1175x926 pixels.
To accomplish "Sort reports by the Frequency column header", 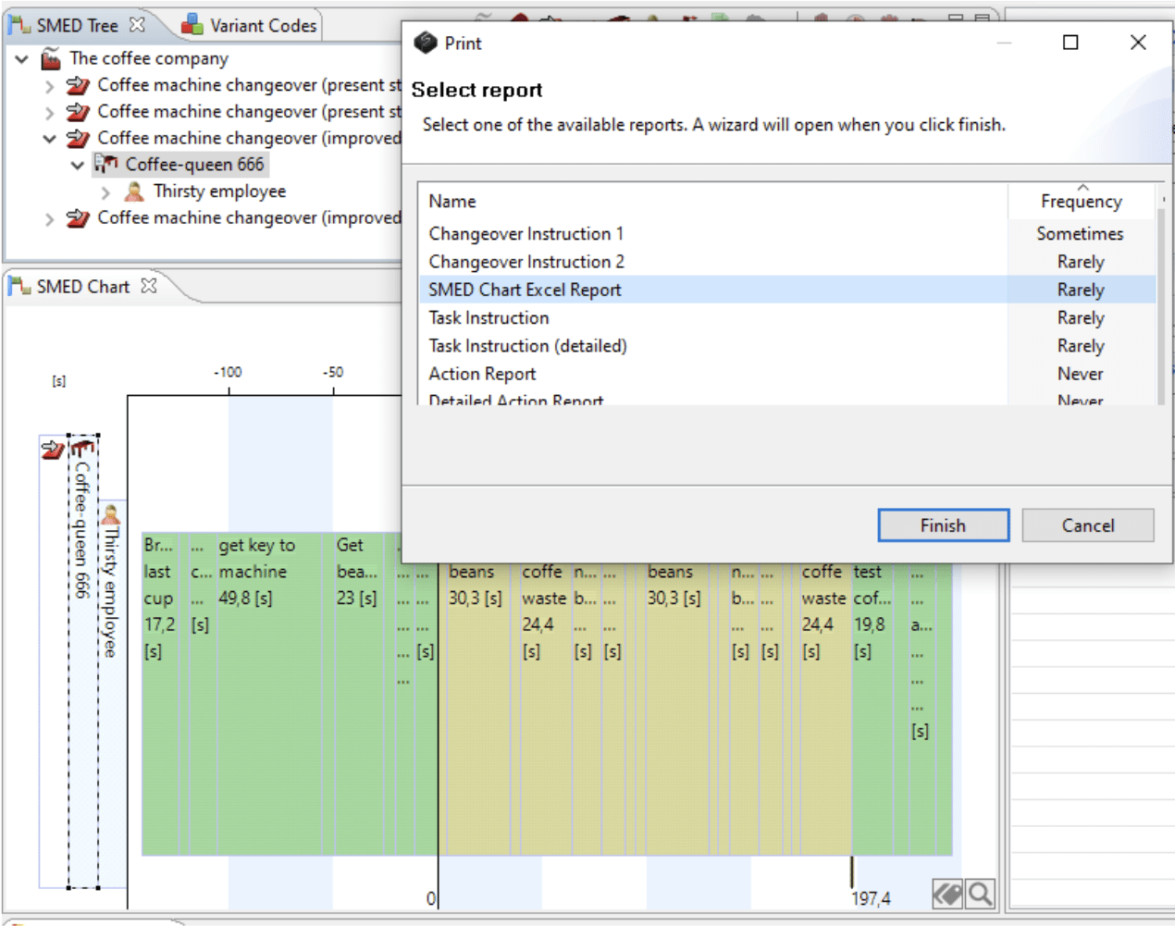I will tap(1082, 201).
